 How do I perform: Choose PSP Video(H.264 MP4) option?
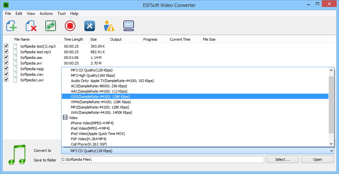[195, 139]
